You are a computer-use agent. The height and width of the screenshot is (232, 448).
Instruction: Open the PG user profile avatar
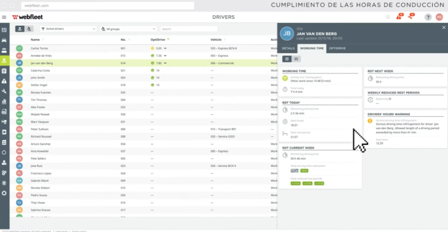439,17
